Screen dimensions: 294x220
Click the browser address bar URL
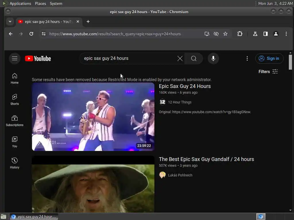(x=115, y=34)
